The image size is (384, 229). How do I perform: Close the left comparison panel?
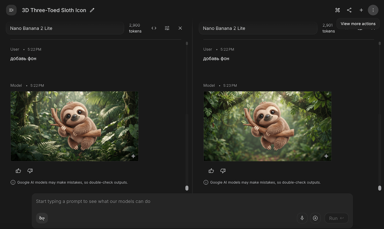pos(180,28)
